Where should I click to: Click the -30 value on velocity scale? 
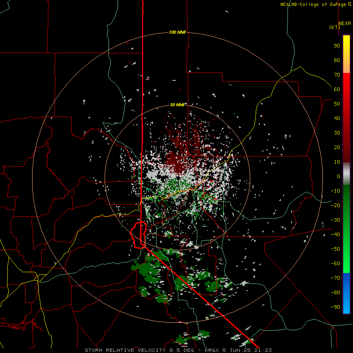pyautogui.click(x=335, y=220)
